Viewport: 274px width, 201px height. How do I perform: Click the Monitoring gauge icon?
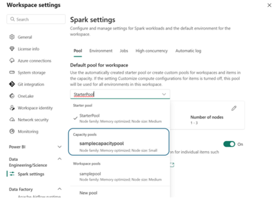click(x=12, y=131)
